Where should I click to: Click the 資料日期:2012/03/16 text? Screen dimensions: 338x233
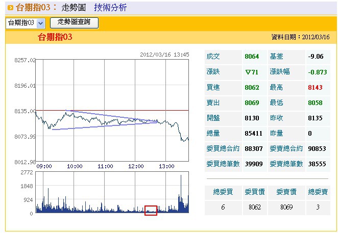click(300, 37)
